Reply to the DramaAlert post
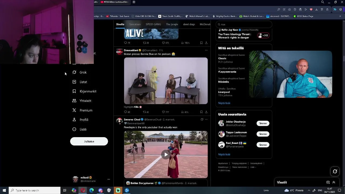 (127, 112)
